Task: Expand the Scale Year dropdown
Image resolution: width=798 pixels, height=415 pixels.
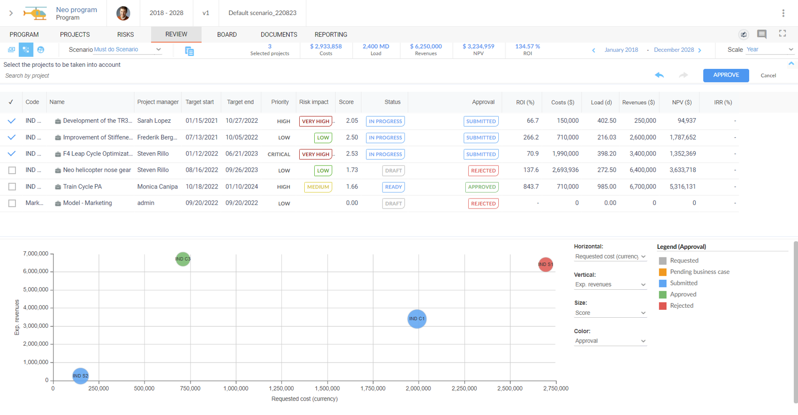Action: pyautogui.click(x=769, y=49)
